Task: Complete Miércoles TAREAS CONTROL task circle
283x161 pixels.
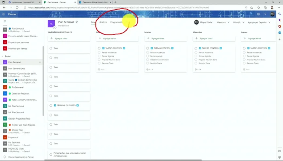Action: [196, 48]
